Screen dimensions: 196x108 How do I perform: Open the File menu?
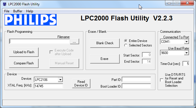pyautogui.click(x=7, y=11)
